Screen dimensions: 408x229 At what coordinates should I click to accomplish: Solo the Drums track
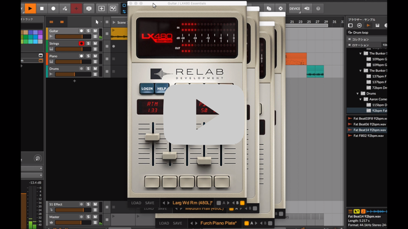[88, 68]
